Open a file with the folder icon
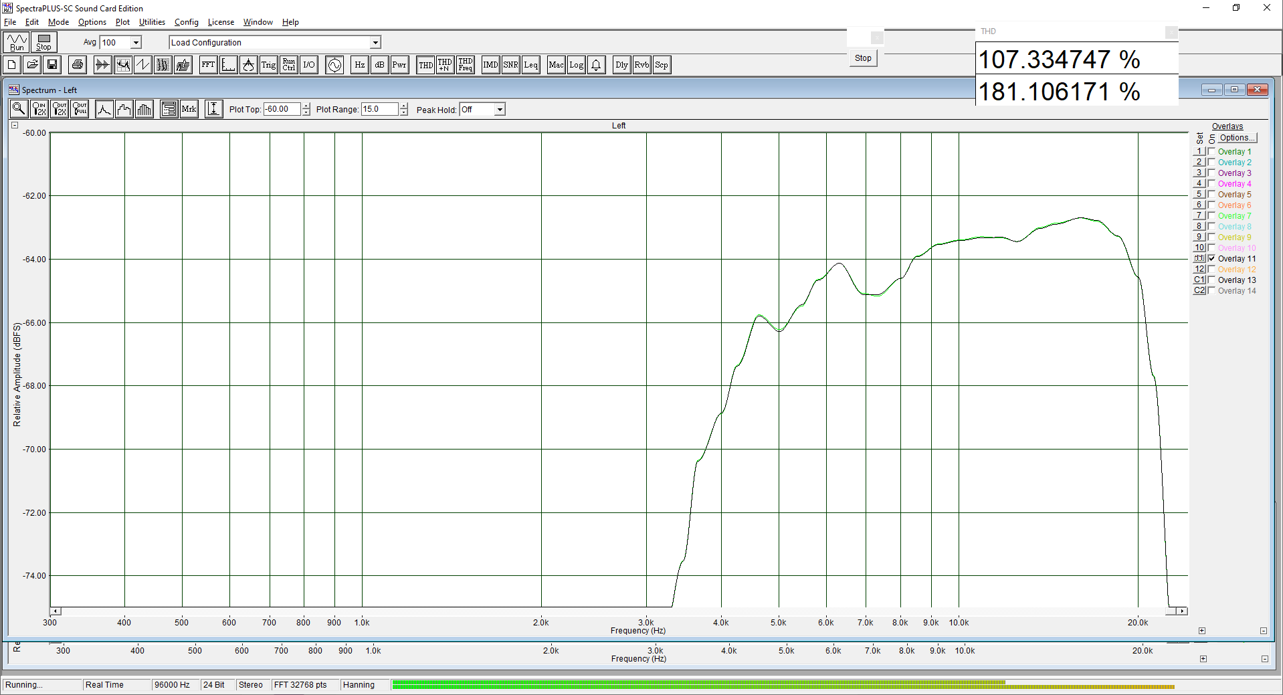Viewport: 1283px width, 695px height. [x=32, y=65]
